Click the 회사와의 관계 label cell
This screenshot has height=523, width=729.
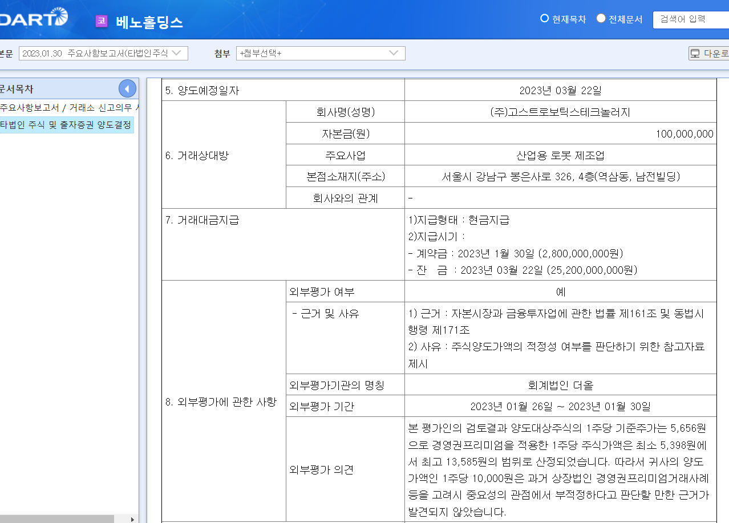[345, 198]
